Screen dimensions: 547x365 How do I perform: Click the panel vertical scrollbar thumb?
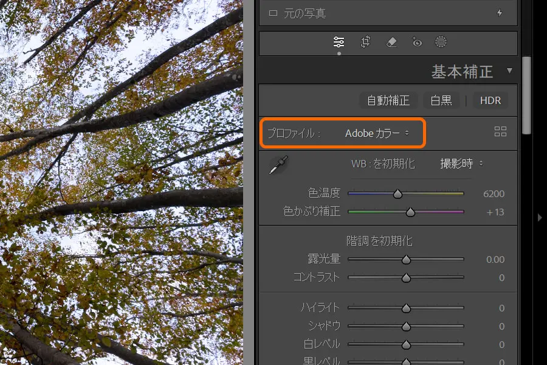(x=527, y=95)
